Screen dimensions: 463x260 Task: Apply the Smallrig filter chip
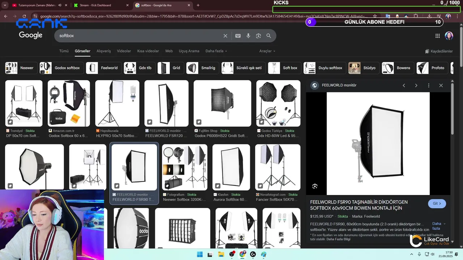(203, 68)
